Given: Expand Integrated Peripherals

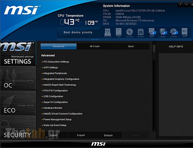Looking at the screenshot, I should 54,73.
